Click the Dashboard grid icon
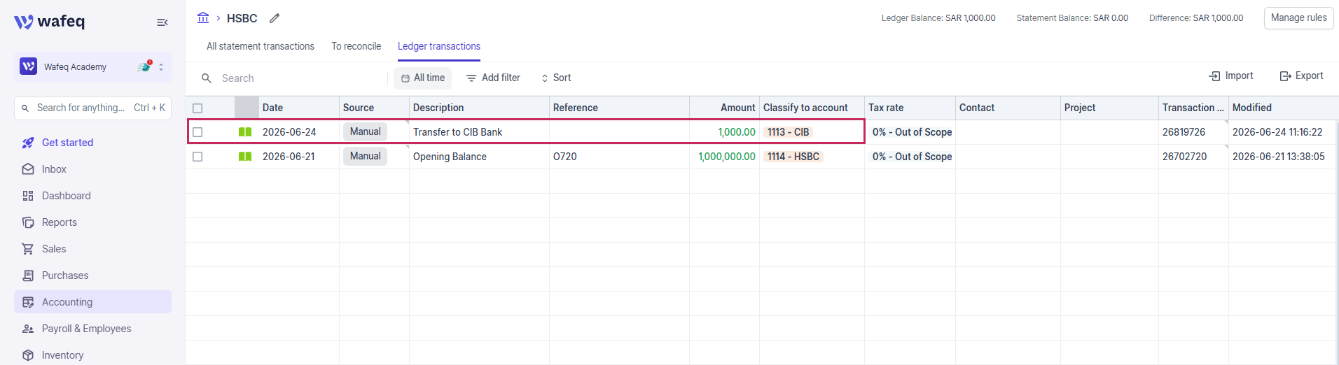The image size is (1339, 365). pyautogui.click(x=28, y=196)
